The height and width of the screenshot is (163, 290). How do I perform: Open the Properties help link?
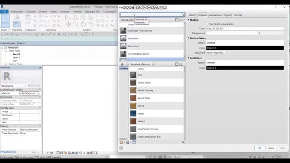8,152
